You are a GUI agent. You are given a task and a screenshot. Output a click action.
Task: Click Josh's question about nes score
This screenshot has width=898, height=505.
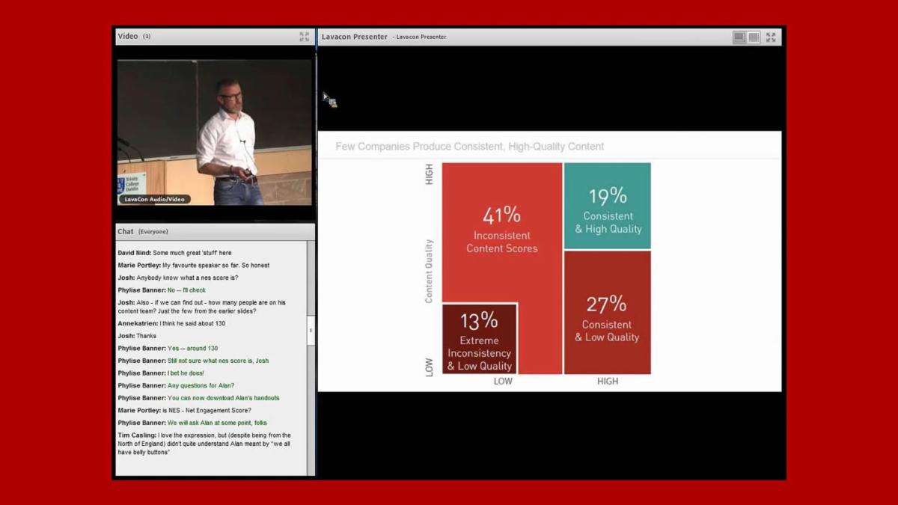coord(178,278)
